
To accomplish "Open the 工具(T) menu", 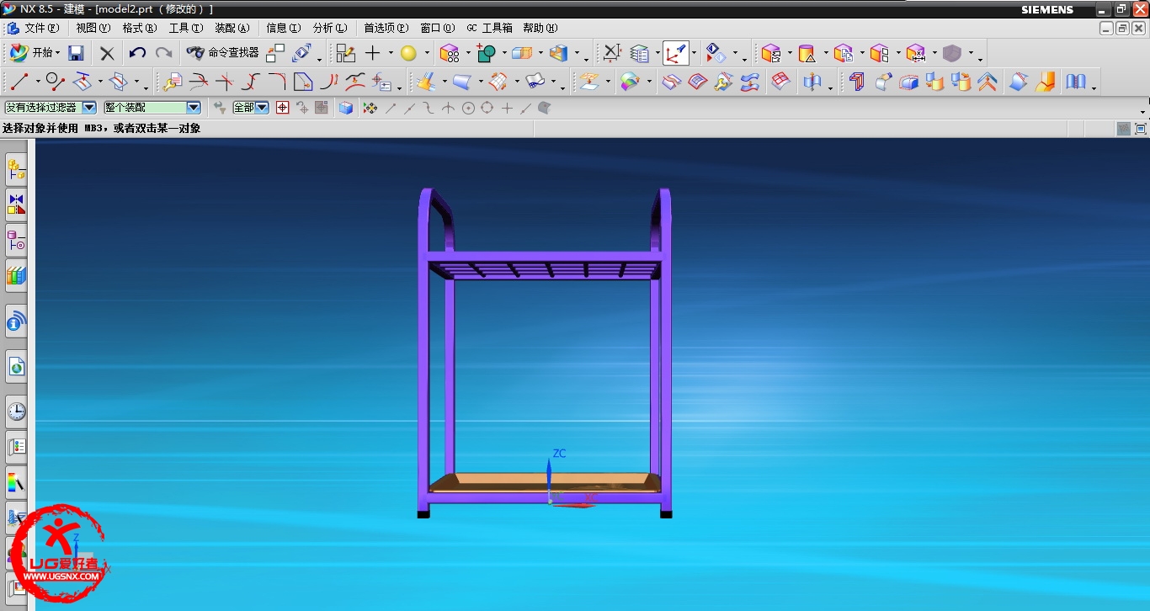I will pos(186,28).
